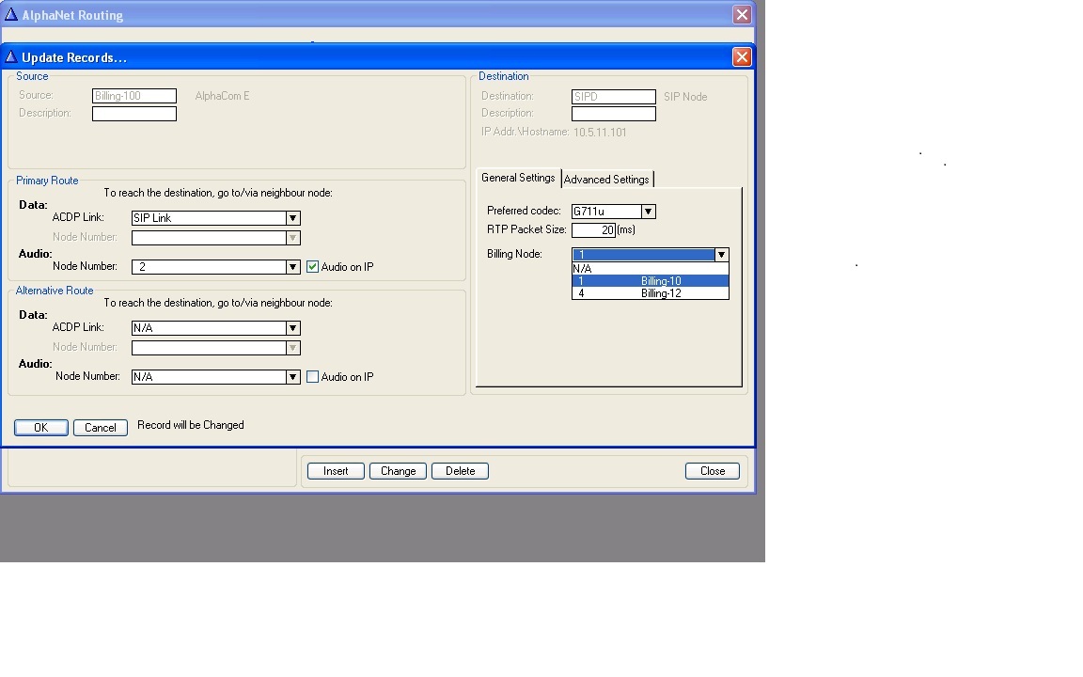This screenshot has width=1083, height=677.
Task: Open the primary audio Node Number dropdown
Action: coord(292,267)
